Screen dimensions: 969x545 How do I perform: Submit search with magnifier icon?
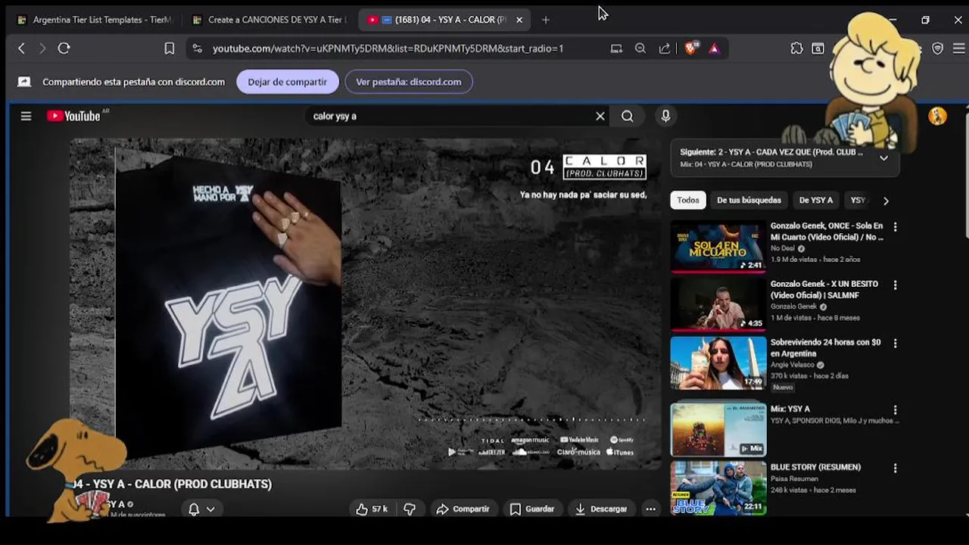click(628, 116)
